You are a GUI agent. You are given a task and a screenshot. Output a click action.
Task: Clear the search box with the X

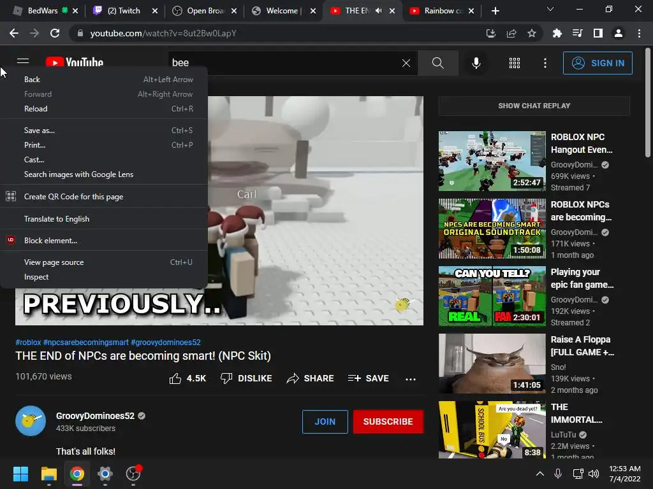click(406, 63)
